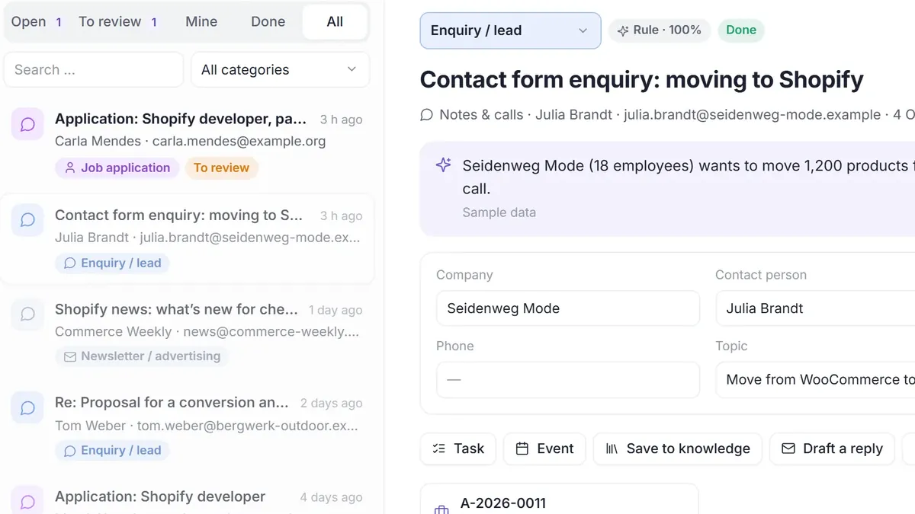Switch to the To review tab
915x514 pixels.
click(118, 21)
